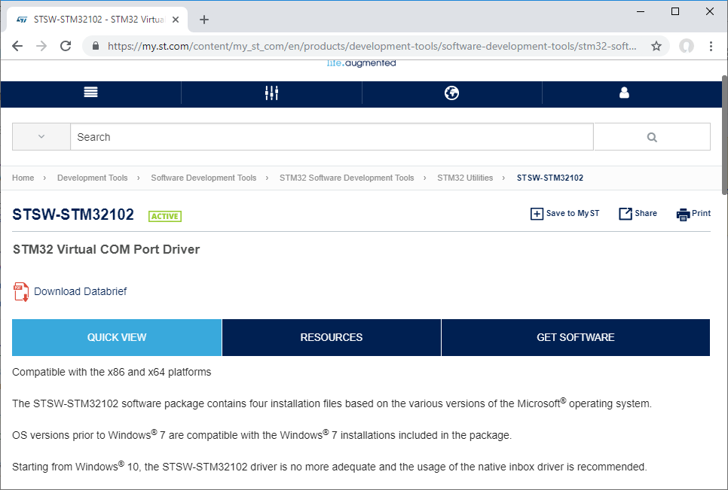The image size is (728, 490).
Task: Switch to the RESOURCES tab
Action: pos(332,337)
